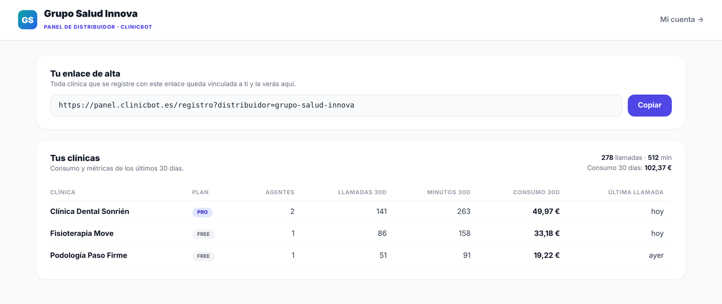The image size is (722, 304).
Task: Click the 86 calls value
Action: click(382, 234)
